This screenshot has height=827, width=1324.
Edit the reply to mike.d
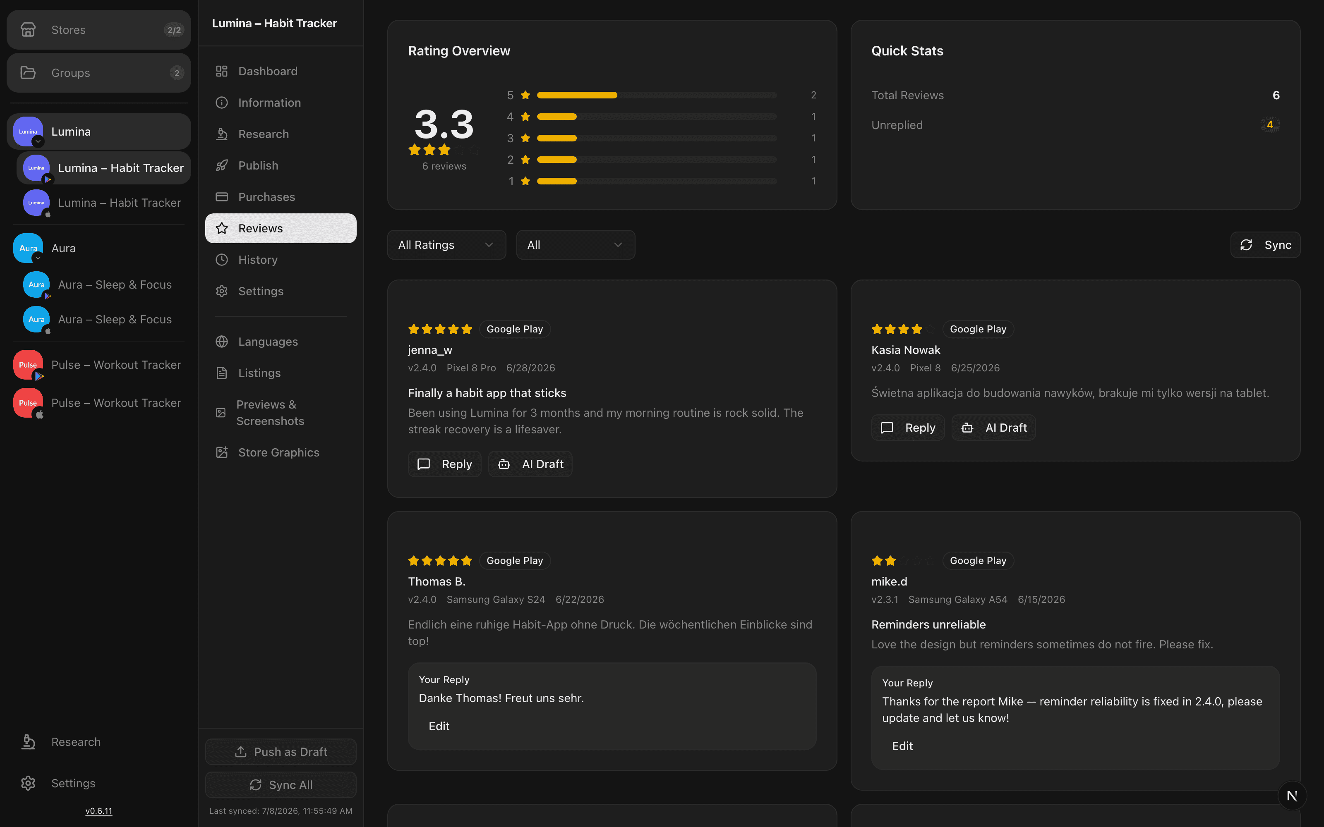[x=902, y=746]
